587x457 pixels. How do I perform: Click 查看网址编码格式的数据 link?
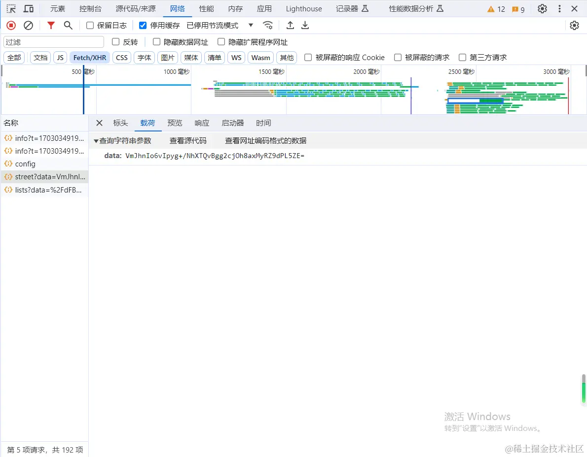[x=265, y=141]
